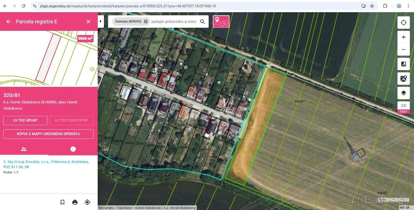Zoom in with the plus button
Screen dimensions: 414x210
coord(404,37)
